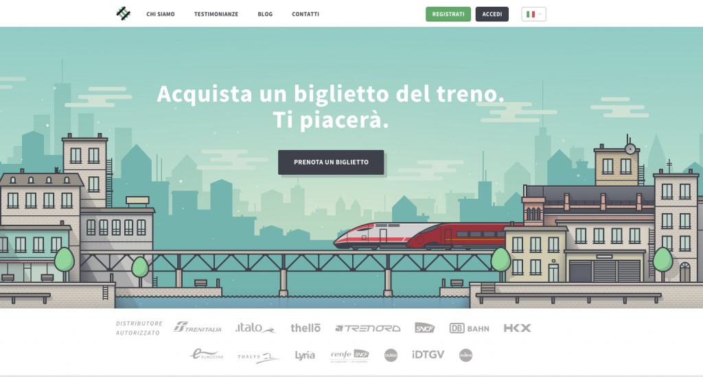This screenshot has width=703, height=377.
Task: Click the SNCF logo
Action: (424, 328)
